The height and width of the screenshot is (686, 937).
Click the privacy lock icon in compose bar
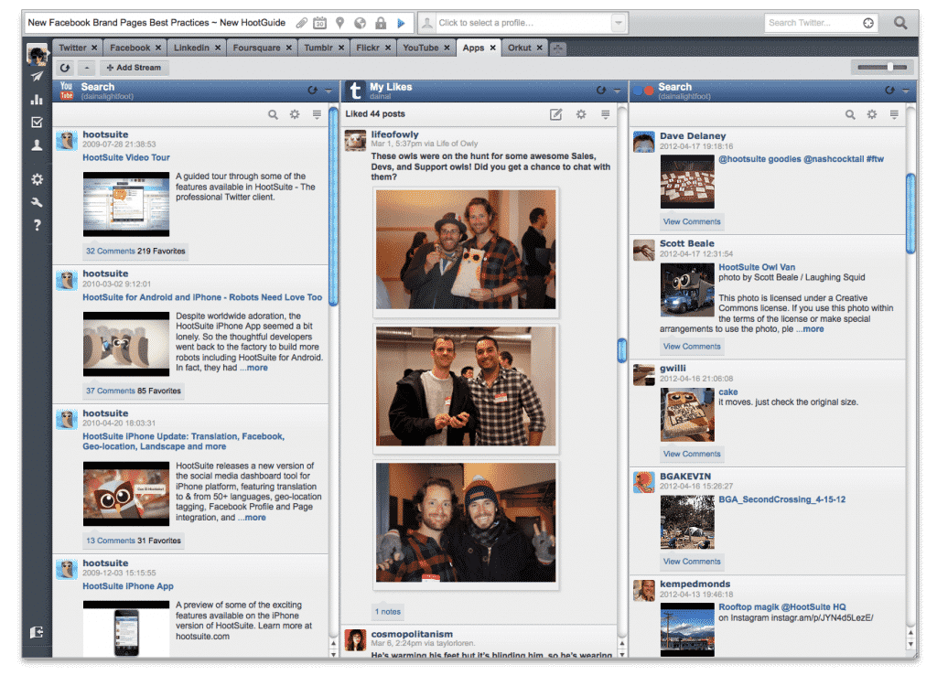(x=381, y=23)
